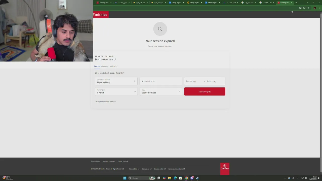Expand Use promotional code
This screenshot has height=181, width=322.
(x=105, y=102)
